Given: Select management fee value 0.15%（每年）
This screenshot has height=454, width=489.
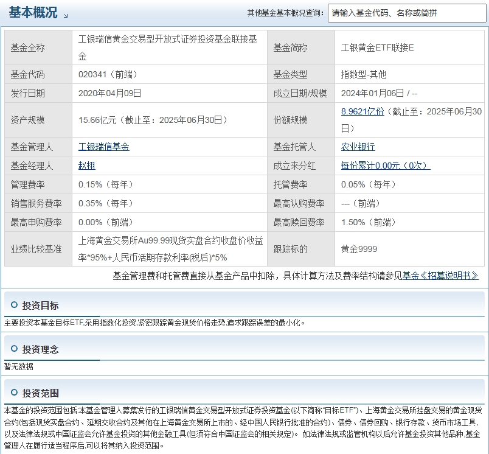Looking at the screenshot, I should 106,184.
